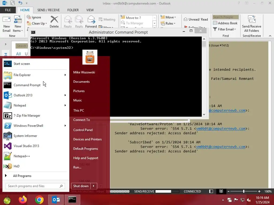Expand the Windows PowerShell submenu arrow

65,125
